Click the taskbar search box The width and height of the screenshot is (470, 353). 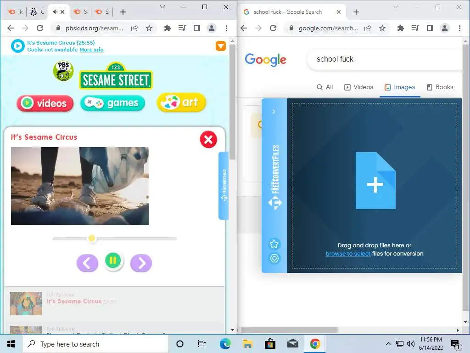[x=95, y=344]
